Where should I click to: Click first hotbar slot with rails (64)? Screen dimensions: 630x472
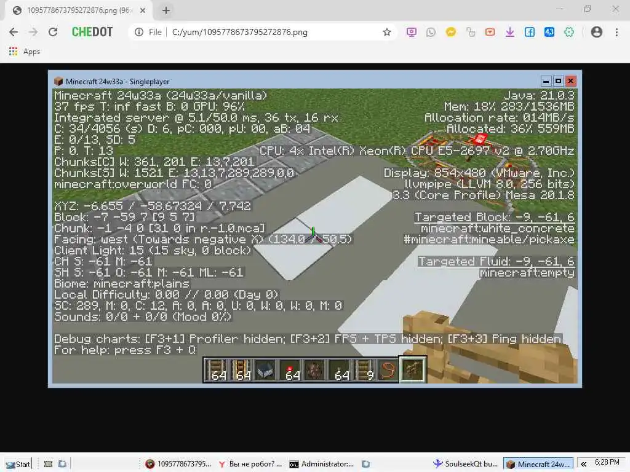(216, 369)
